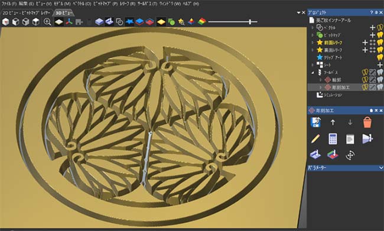Image resolution: width=384 pixels, height=231 pixels.
Task: Open the ビュー (V) menu
Action: (x=44, y=4)
